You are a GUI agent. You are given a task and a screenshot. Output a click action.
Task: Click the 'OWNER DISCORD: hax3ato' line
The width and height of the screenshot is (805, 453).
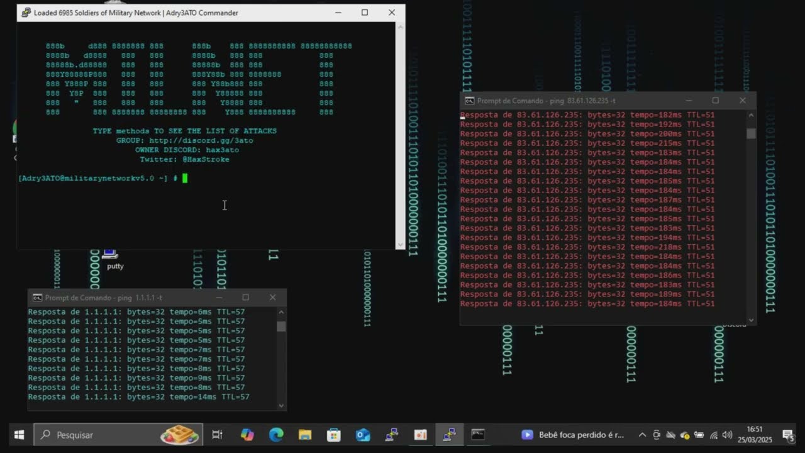tap(187, 150)
